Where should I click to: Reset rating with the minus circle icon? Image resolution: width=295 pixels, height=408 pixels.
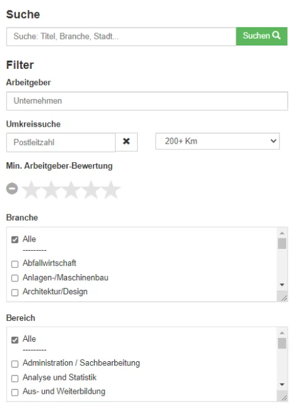click(12, 189)
